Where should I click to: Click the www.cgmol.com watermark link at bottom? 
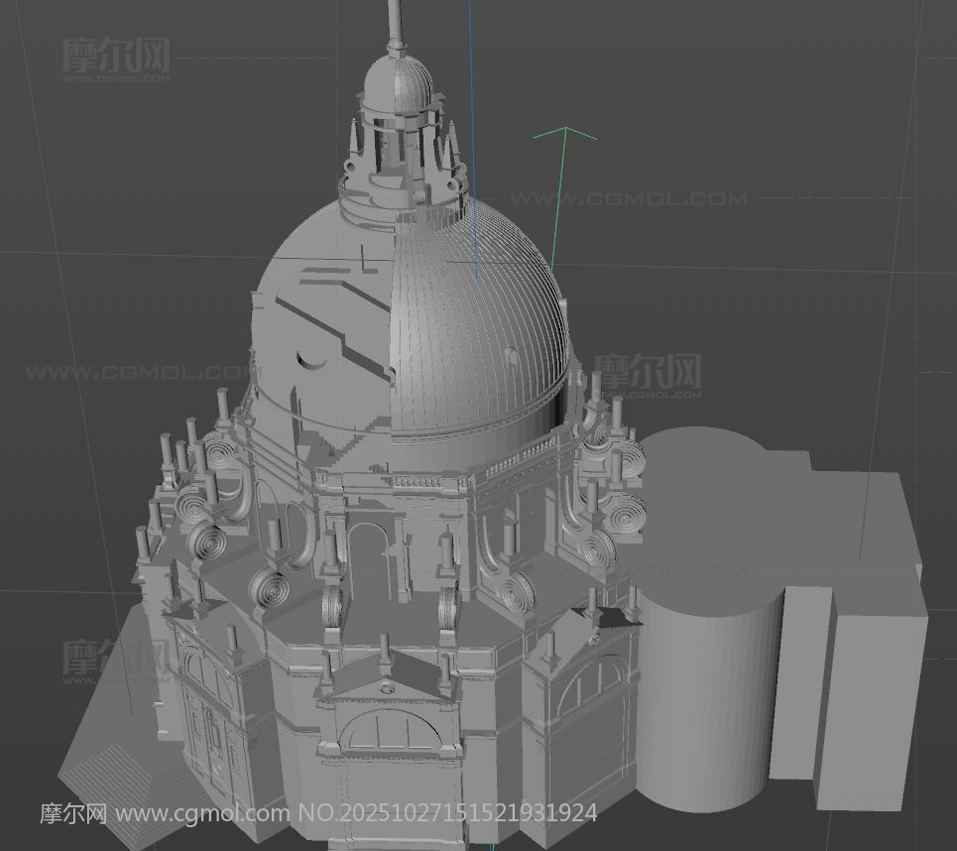202,814
